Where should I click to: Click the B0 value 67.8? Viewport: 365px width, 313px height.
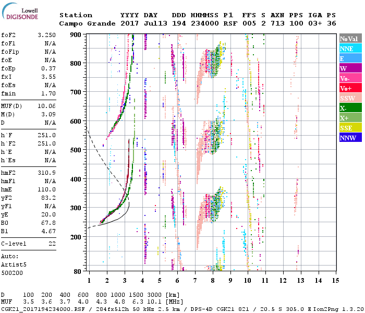pyautogui.click(x=48, y=223)
